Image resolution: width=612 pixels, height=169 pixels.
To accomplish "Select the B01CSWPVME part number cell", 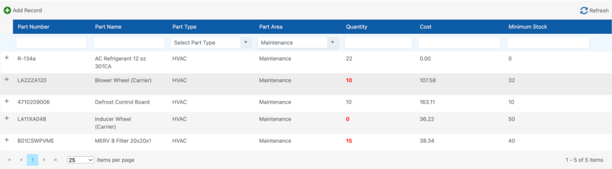I will coord(36,141).
